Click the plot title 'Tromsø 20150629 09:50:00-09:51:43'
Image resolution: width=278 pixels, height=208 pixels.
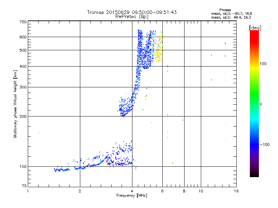click(x=132, y=12)
